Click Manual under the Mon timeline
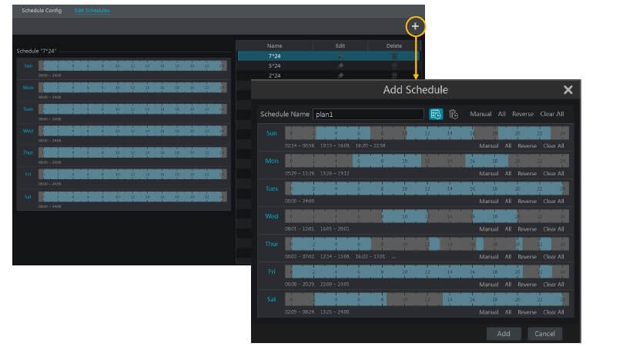This screenshot has width=626, height=350. tap(489, 173)
